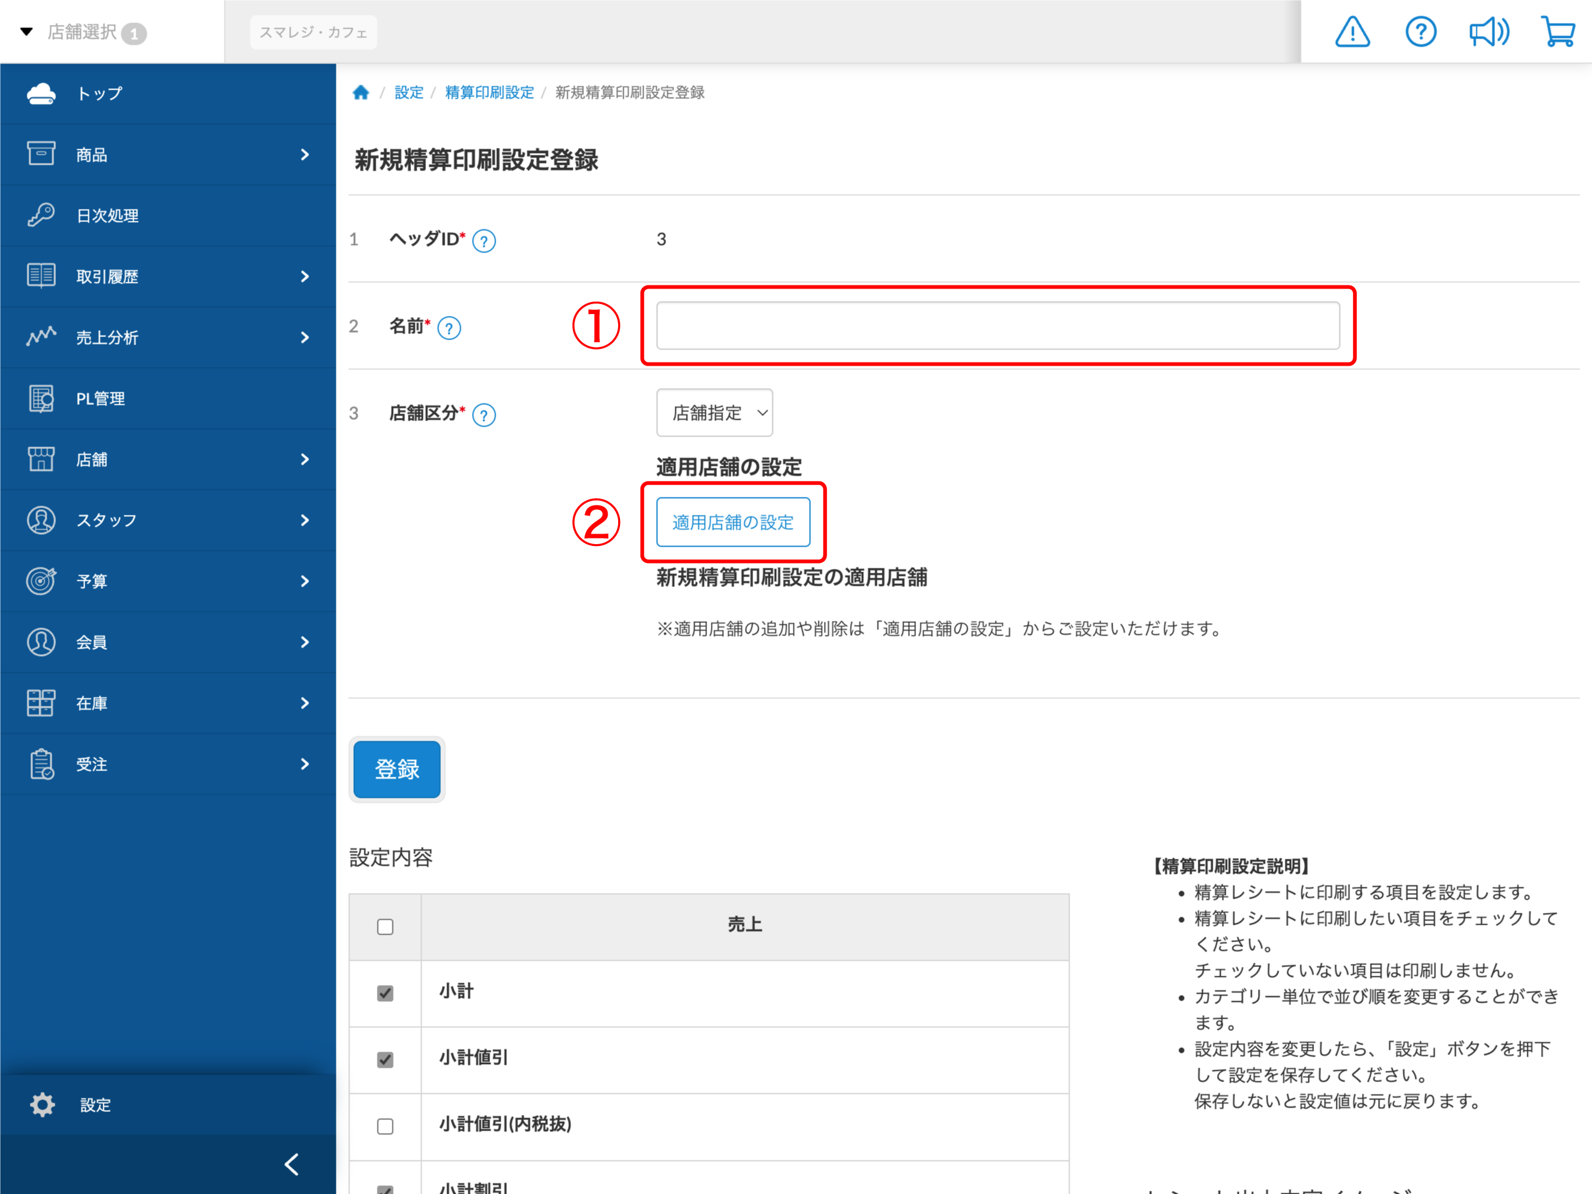The width and height of the screenshot is (1592, 1194).
Task: Click help icon beside 名前 label
Action: 449,328
